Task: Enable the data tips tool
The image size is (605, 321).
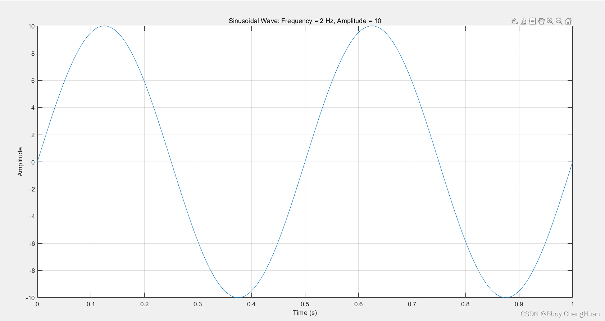Action: [532, 21]
